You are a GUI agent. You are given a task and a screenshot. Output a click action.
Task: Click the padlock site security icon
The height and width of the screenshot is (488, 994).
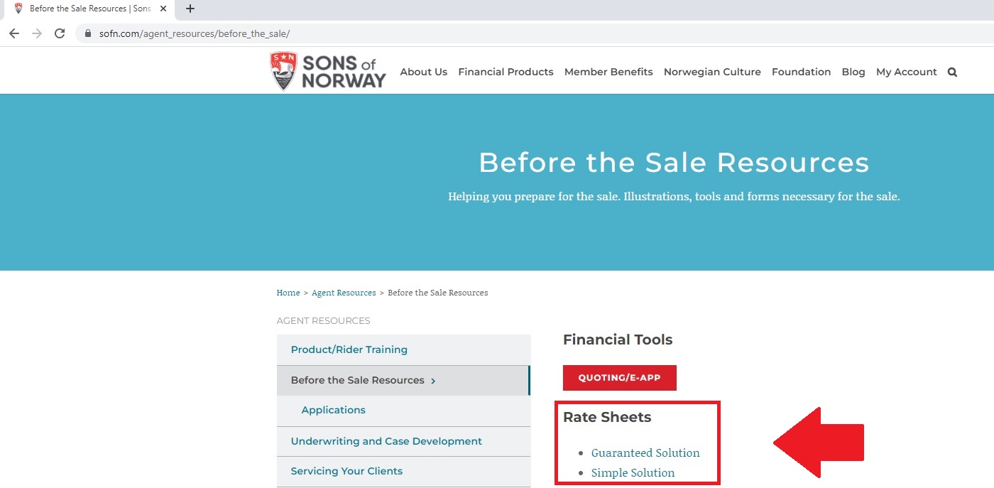(x=89, y=33)
